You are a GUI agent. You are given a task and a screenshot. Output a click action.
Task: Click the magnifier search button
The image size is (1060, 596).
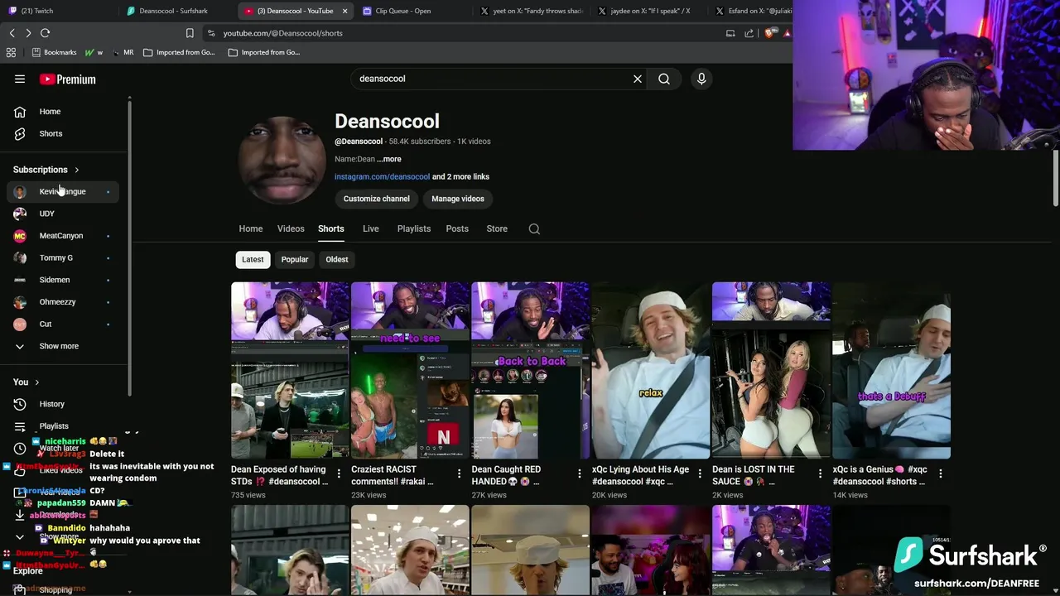point(664,79)
